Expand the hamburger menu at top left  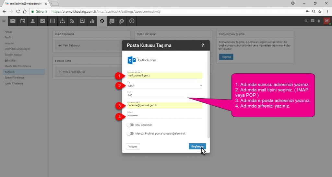tap(4, 21)
